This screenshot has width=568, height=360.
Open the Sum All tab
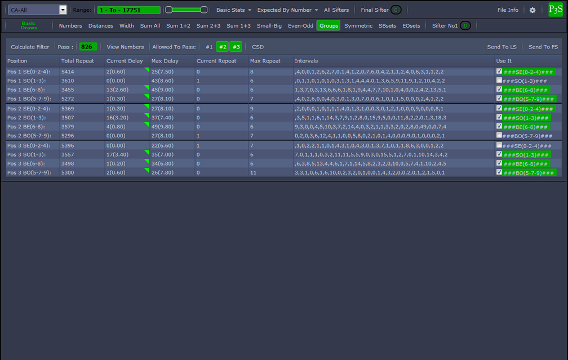[x=150, y=26]
